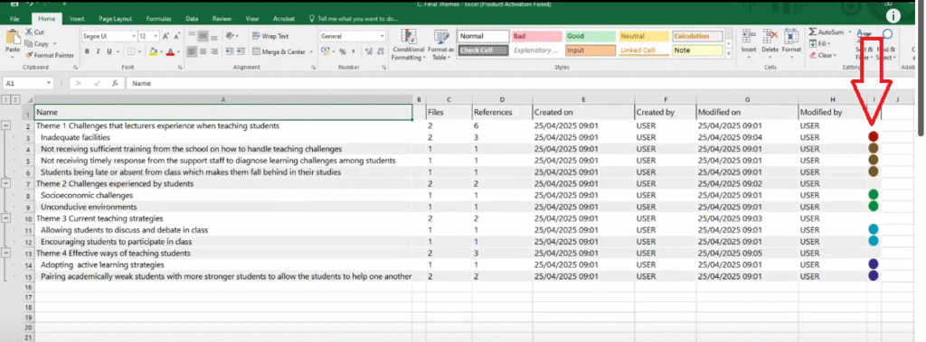Toggle Bold formatting
This screenshot has height=342, width=926.
87,52
